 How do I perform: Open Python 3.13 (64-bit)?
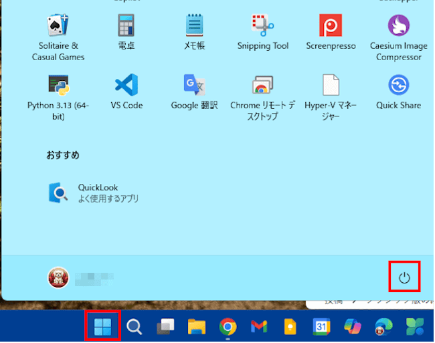coord(58,98)
